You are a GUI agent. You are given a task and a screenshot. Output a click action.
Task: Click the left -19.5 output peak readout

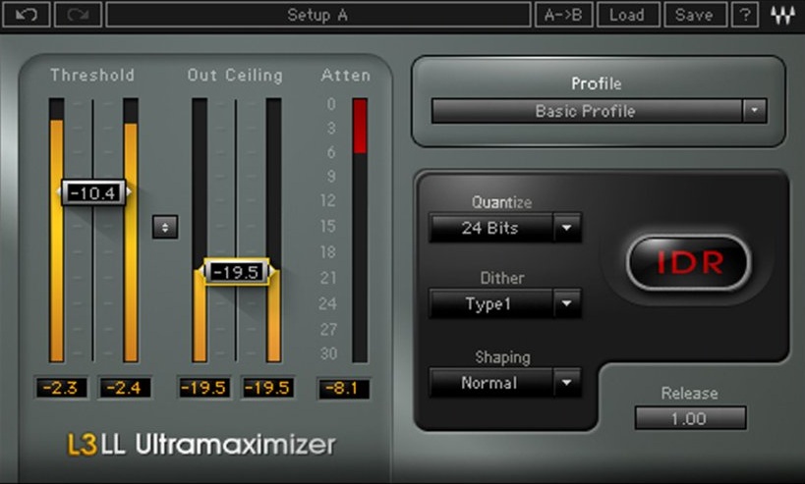pyautogui.click(x=203, y=388)
